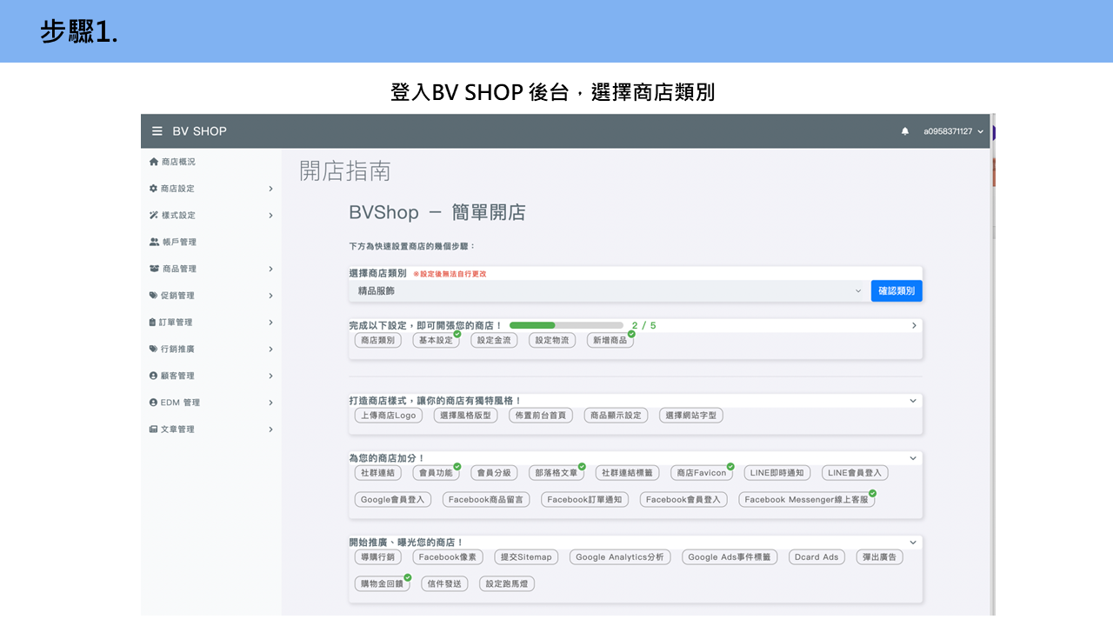Viewport: 1113px width, 626px height.
Task: Click the LINE即時通知 button
Action: coord(777,473)
